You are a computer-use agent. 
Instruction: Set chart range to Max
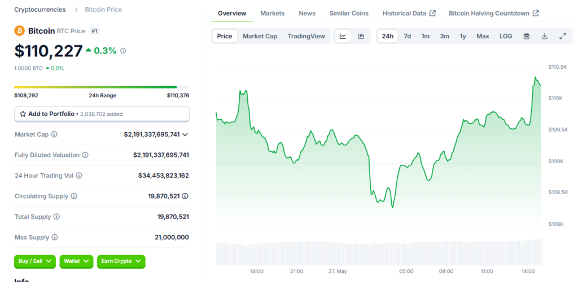coord(483,36)
